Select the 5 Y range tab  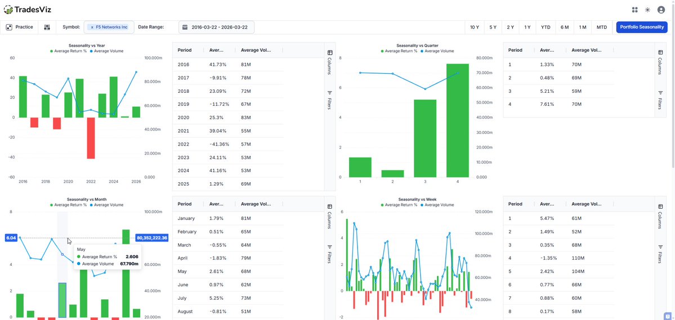(x=493, y=27)
